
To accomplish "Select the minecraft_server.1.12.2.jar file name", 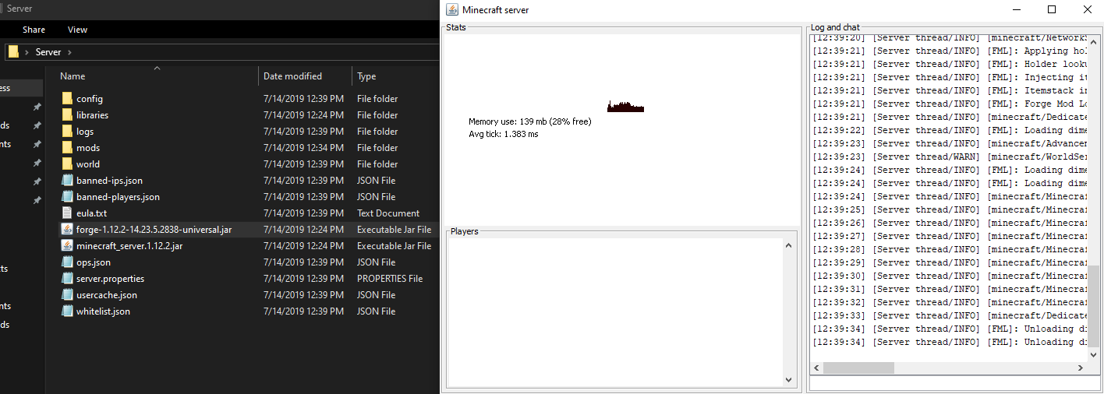I will point(129,246).
